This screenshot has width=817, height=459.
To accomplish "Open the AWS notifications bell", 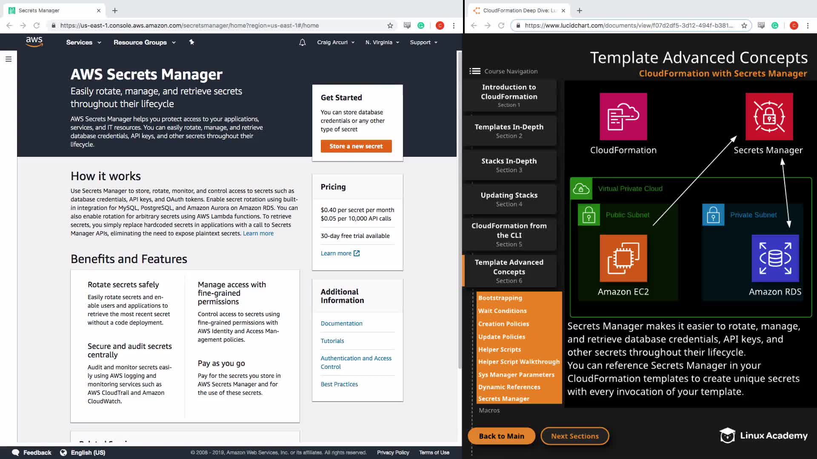I will [x=302, y=42].
